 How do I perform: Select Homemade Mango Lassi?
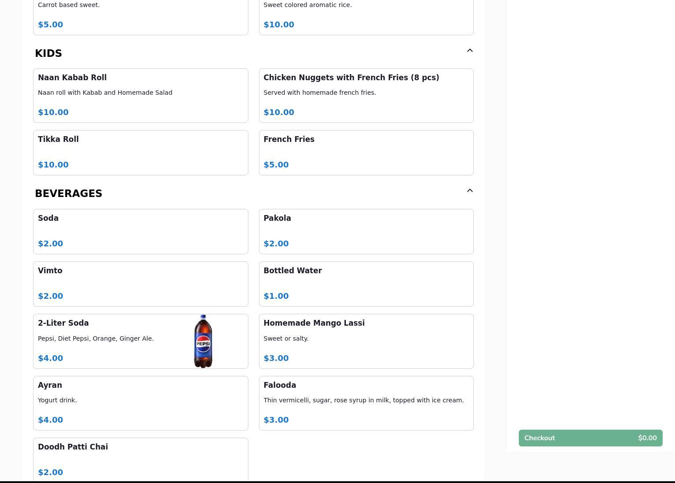[366, 341]
